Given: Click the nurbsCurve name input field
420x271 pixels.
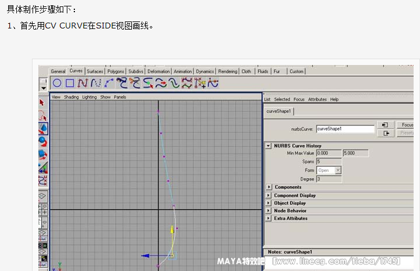Looking at the screenshot, I should tap(345, 129).
